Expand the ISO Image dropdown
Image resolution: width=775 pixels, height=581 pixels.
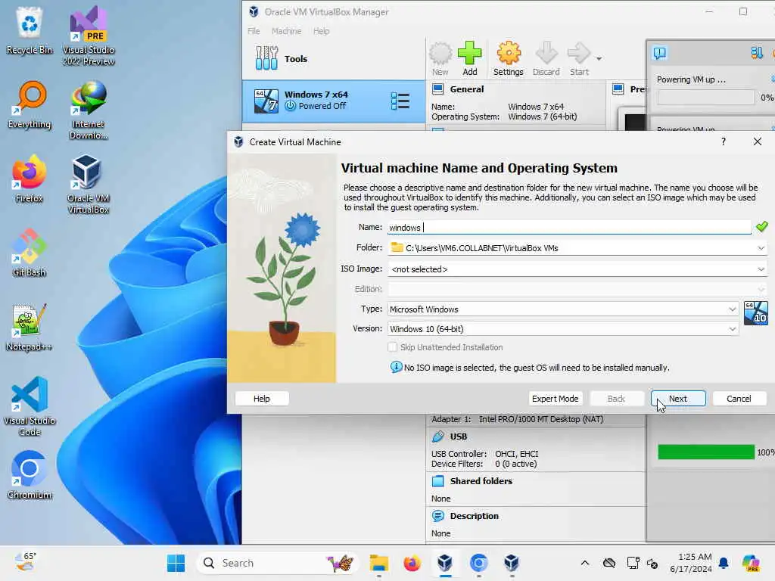tap(761, 269)
